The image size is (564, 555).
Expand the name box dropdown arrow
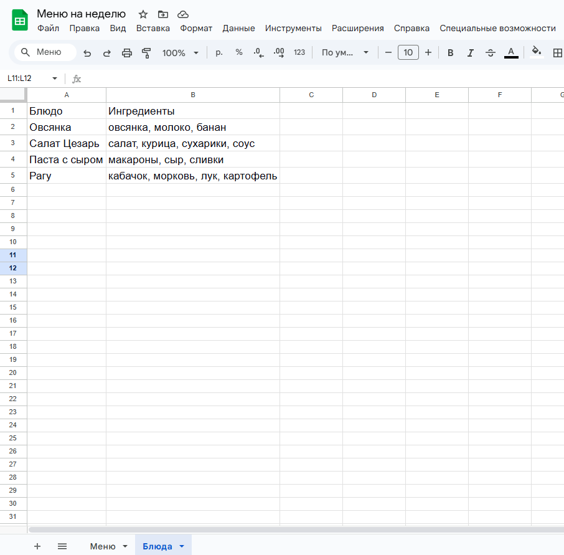tap(55, 78)
